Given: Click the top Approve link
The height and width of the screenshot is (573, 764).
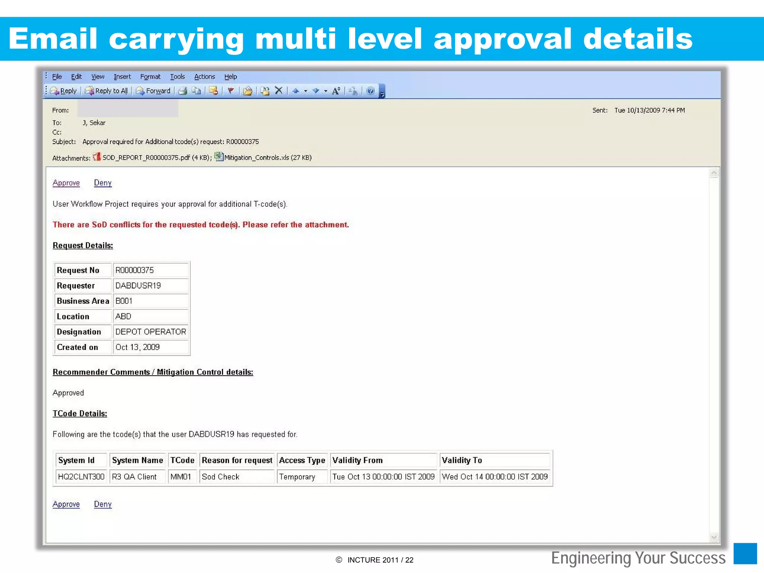Looking at the screenshot, I should 66,183.
